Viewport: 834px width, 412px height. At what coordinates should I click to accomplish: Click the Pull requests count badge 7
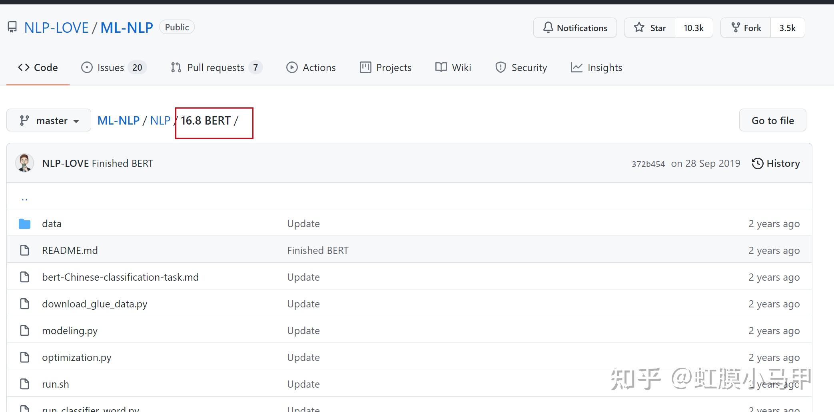coord(255,67)
